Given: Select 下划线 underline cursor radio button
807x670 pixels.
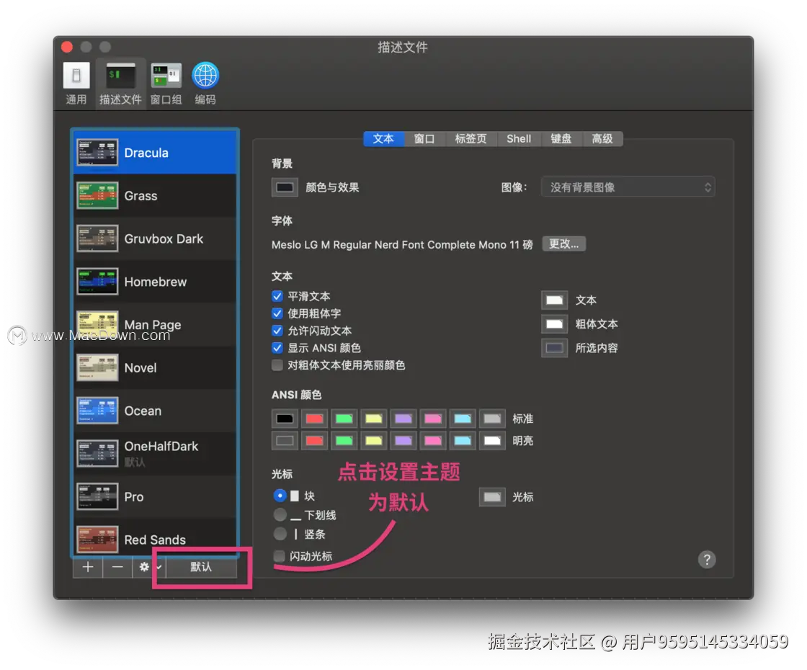Looking at the screenshot, I should pos(280,514).
